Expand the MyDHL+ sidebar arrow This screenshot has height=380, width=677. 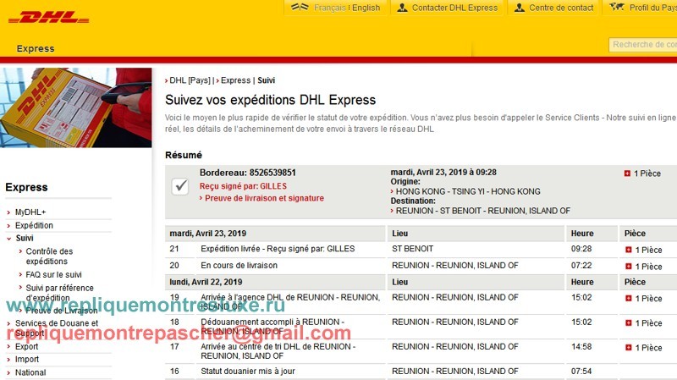point(8,212)
